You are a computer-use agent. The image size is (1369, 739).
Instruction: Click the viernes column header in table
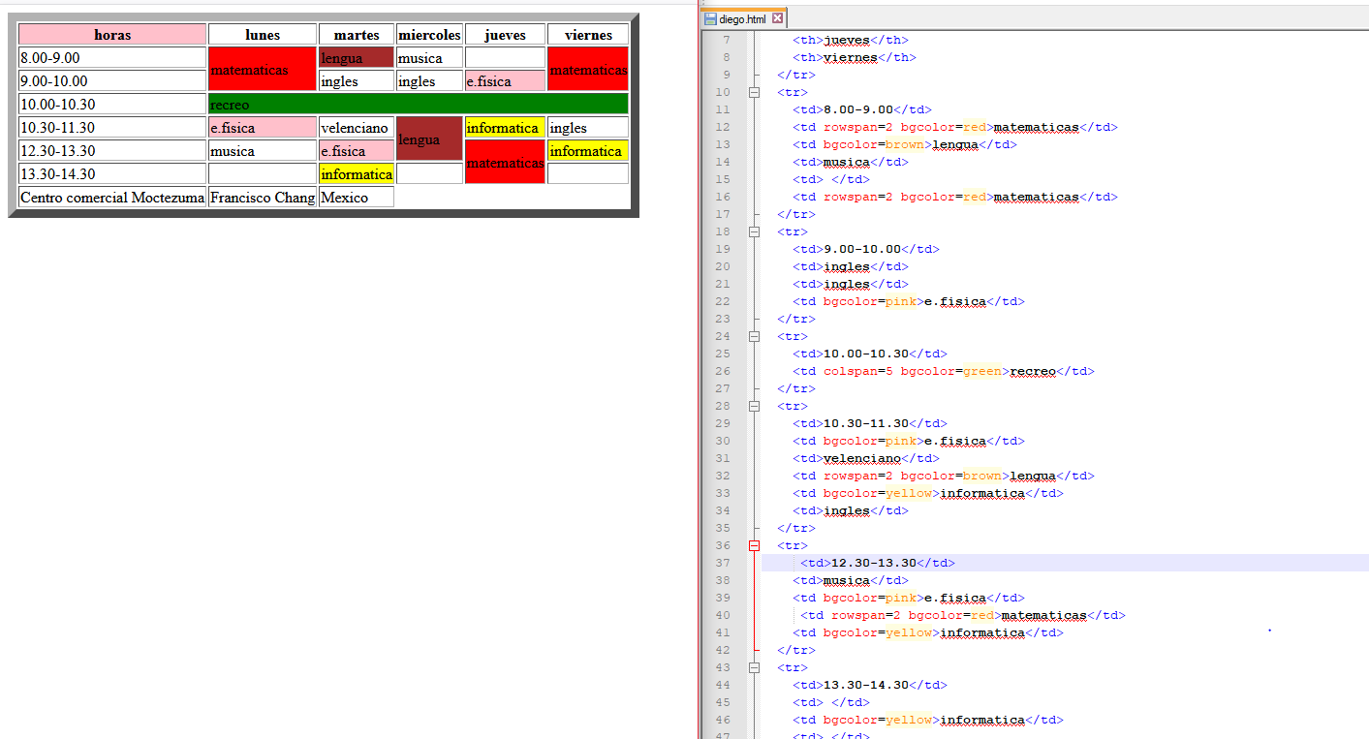587,35
